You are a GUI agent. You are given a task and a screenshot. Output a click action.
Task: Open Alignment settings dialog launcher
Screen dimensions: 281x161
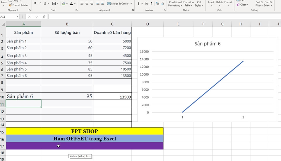tap(133, 10)
